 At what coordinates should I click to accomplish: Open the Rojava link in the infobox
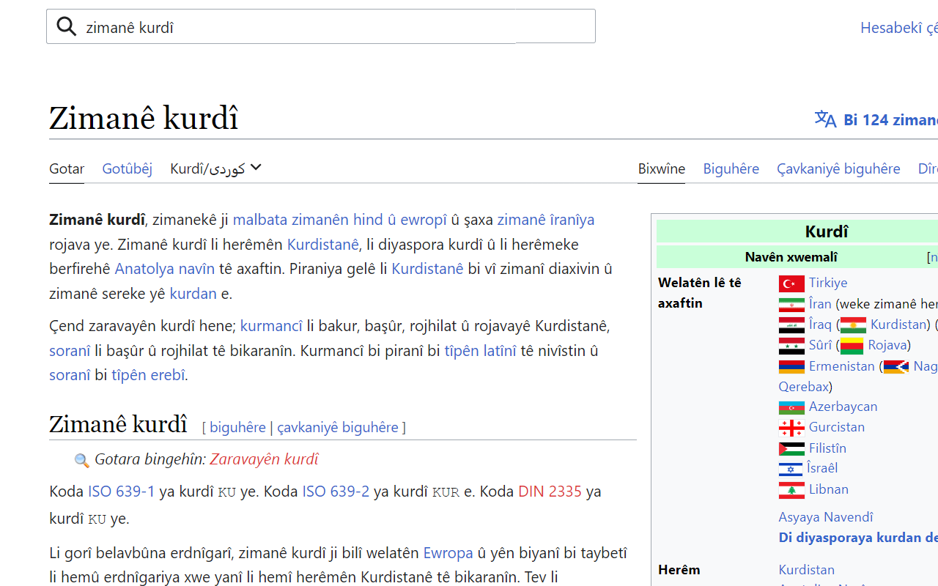tap(887, 344)
